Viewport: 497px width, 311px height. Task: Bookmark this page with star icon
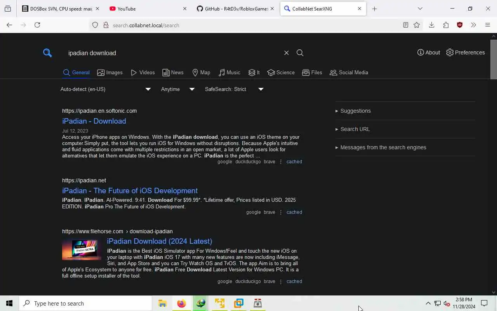tap(417, 25)
